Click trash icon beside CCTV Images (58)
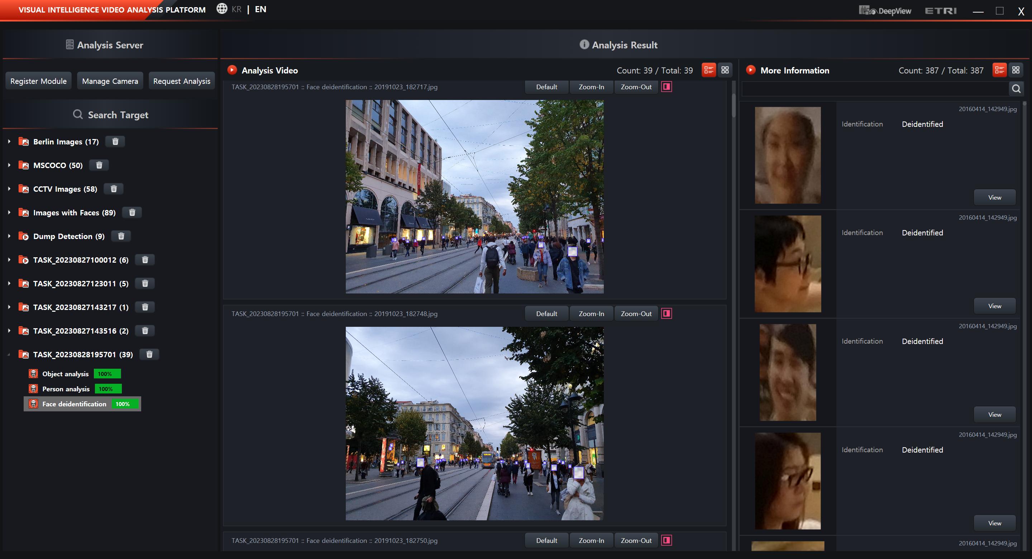 (113, 189)
